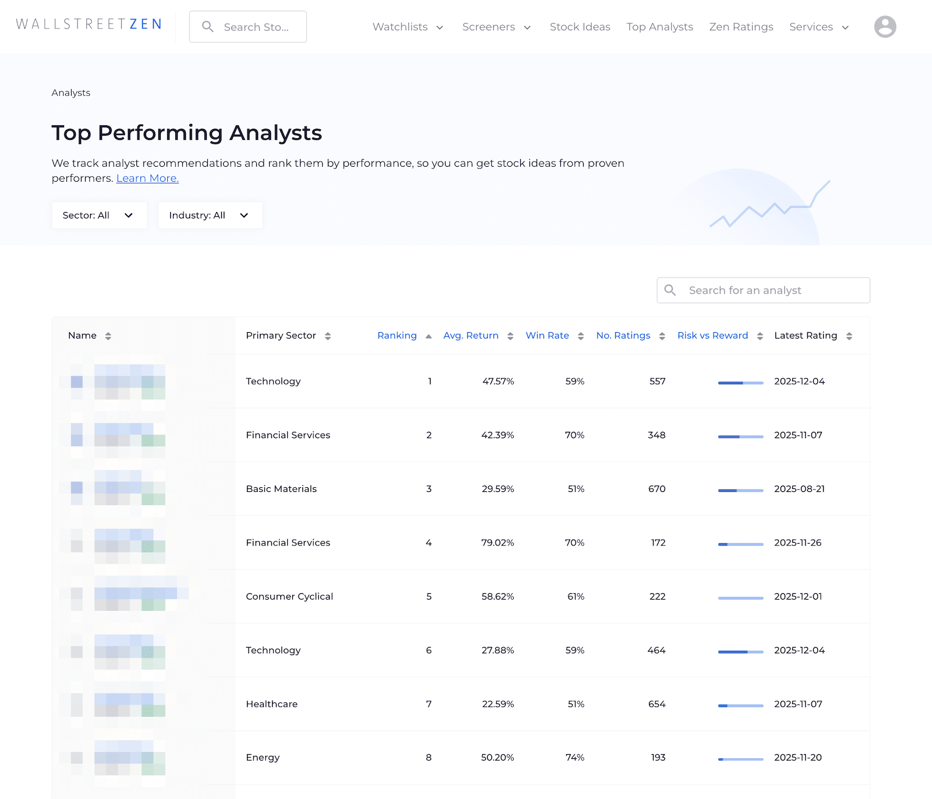This screenshot has height=799, width=932.
Task: Click the WallStreetZen logo
Action: 89,24
